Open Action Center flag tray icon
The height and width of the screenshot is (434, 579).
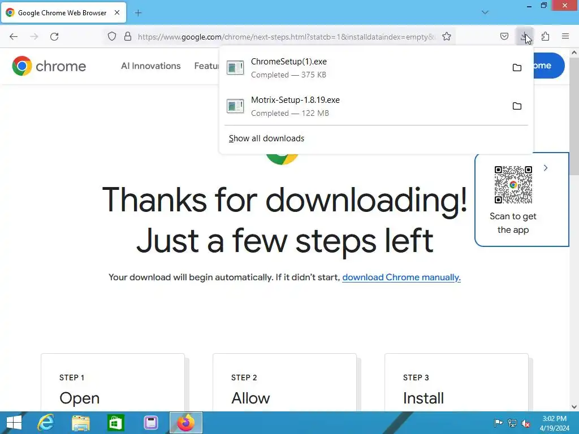498,423
